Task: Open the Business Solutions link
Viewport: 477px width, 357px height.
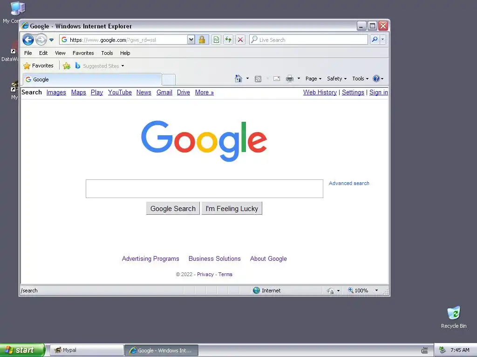Action: [x=214, y=258]
